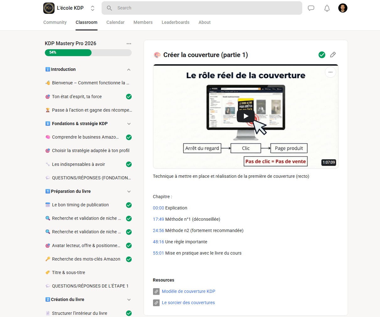The width and height of the screenshot is (380, 317).
Task: Open the Leaderboards tab
Action: (x=176, y=22)
